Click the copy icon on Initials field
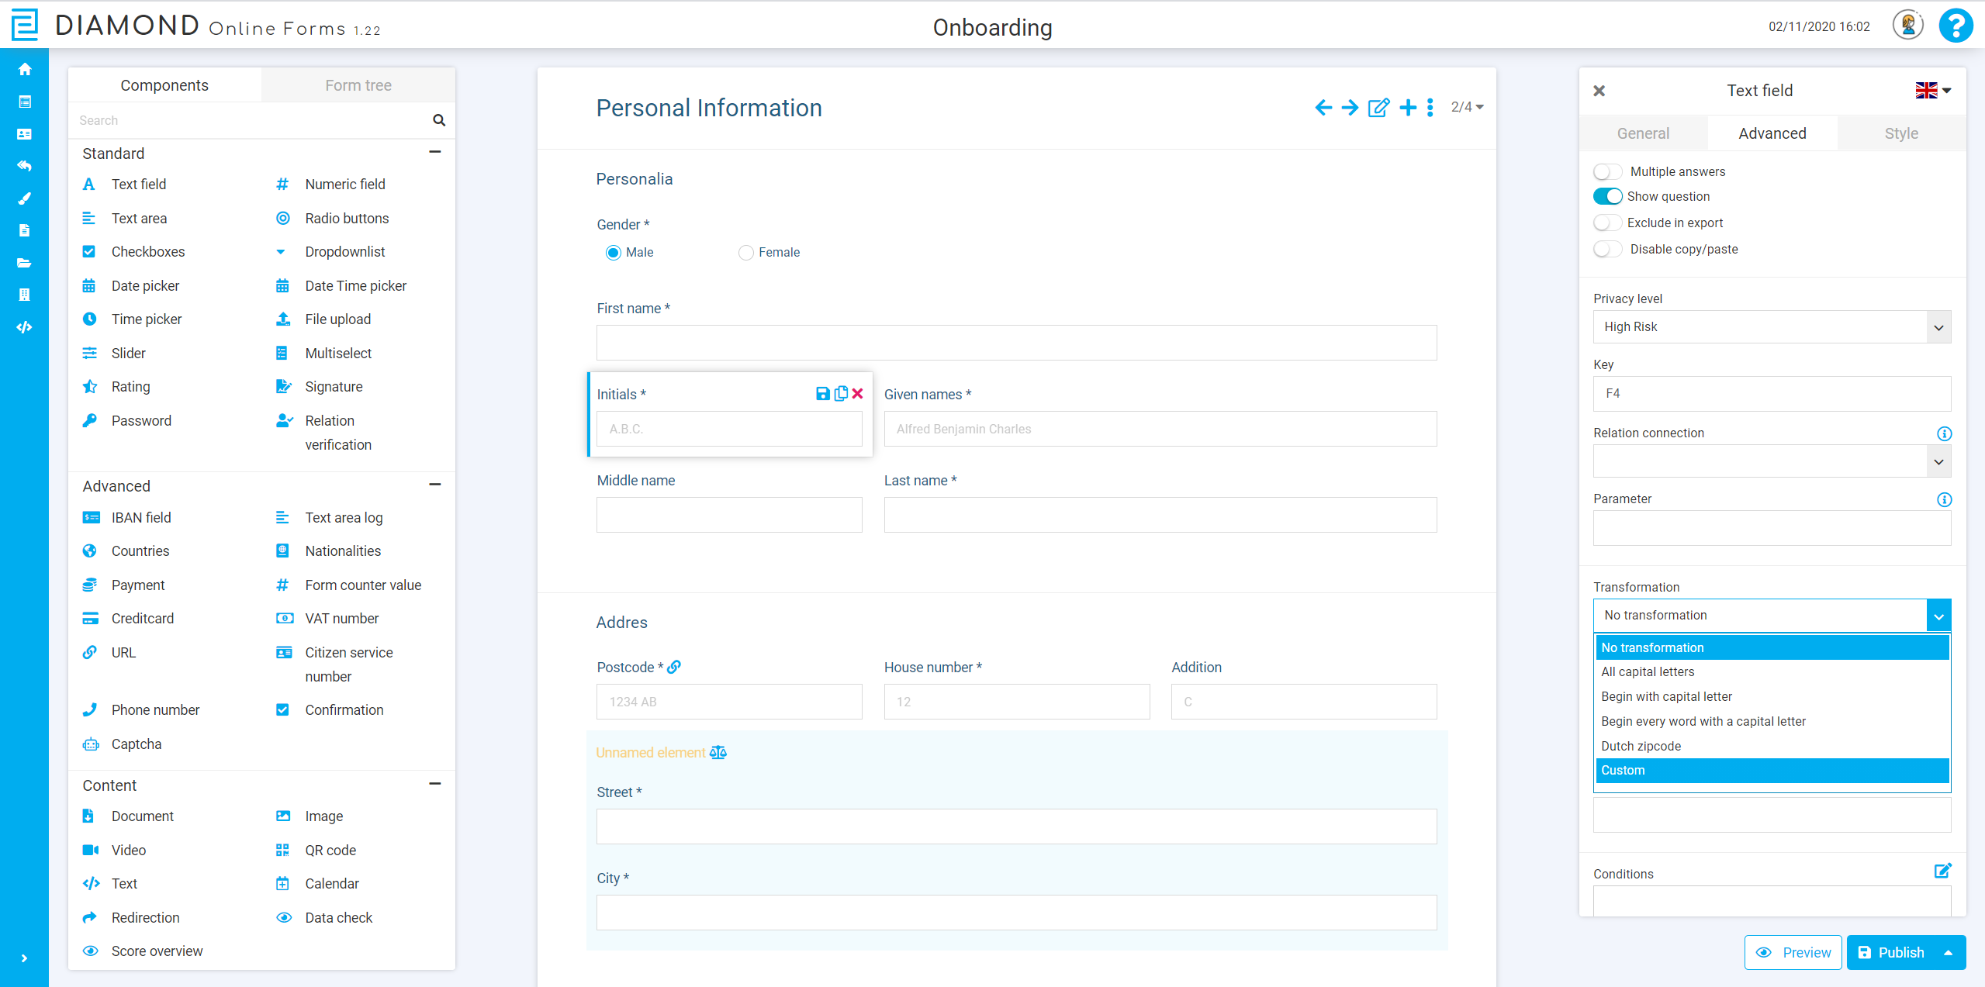 [x=841, y=394]
